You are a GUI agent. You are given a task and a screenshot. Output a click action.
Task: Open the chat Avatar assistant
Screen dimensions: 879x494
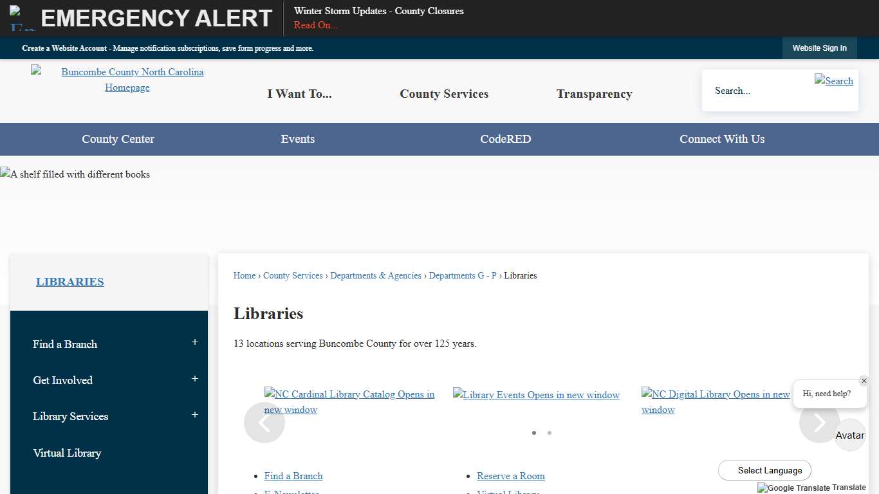[849, 435]
